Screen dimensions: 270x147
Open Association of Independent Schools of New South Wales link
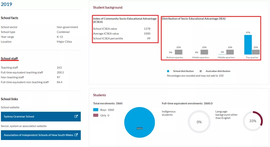point(41,135)
